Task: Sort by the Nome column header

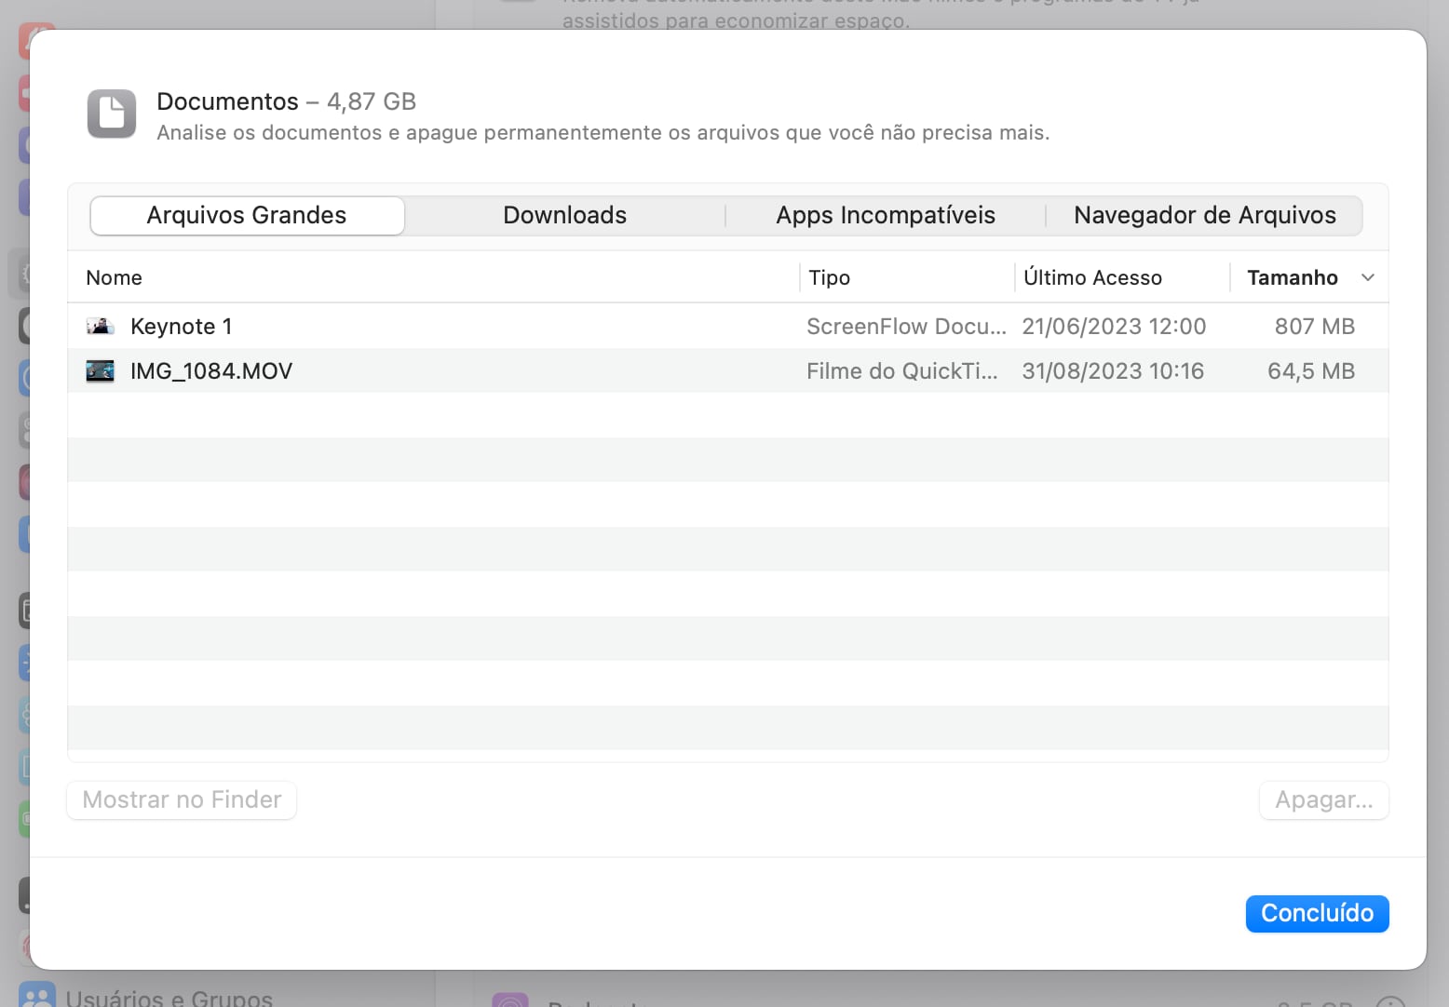Action: 115,277
